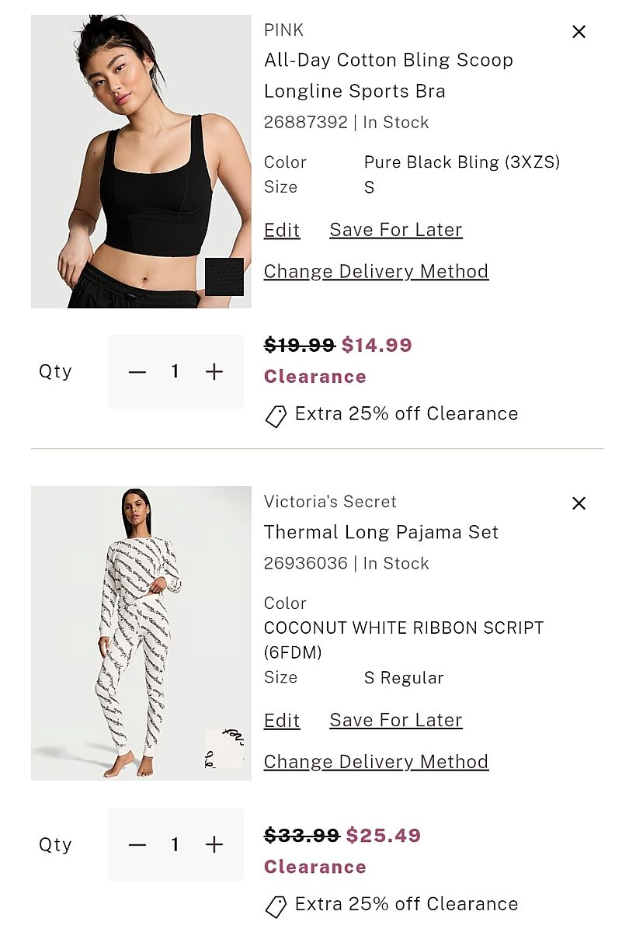Screen dimensions: 629x932
Task: Change delivery method for the Pajama Set
Action: coord(376,761)
